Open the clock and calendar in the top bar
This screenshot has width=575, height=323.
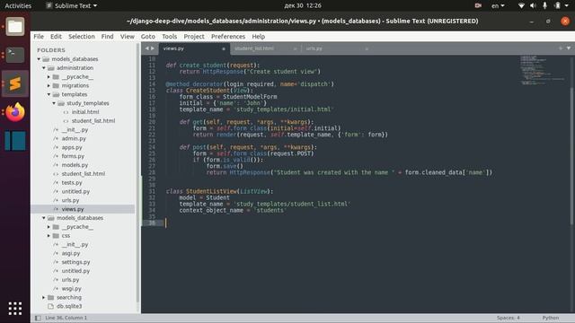tap(303, 5)
